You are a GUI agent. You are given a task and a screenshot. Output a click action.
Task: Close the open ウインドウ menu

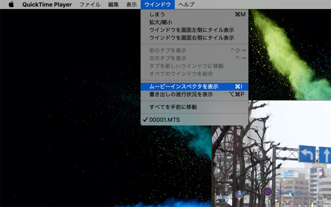[x=157, y=5]
